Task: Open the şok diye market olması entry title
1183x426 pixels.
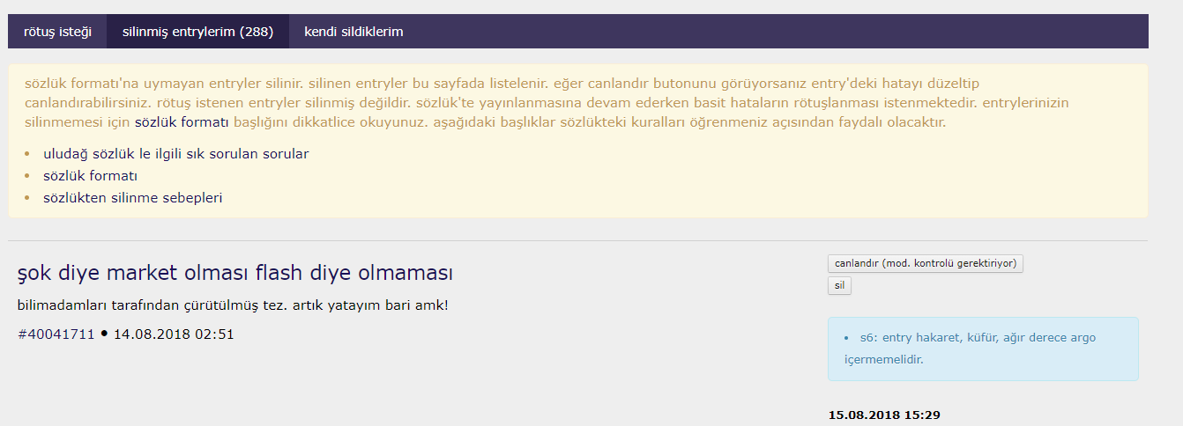Action: (x=235, y=274)
